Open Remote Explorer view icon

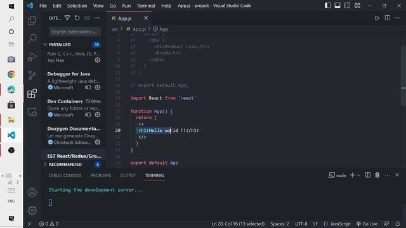32,112
